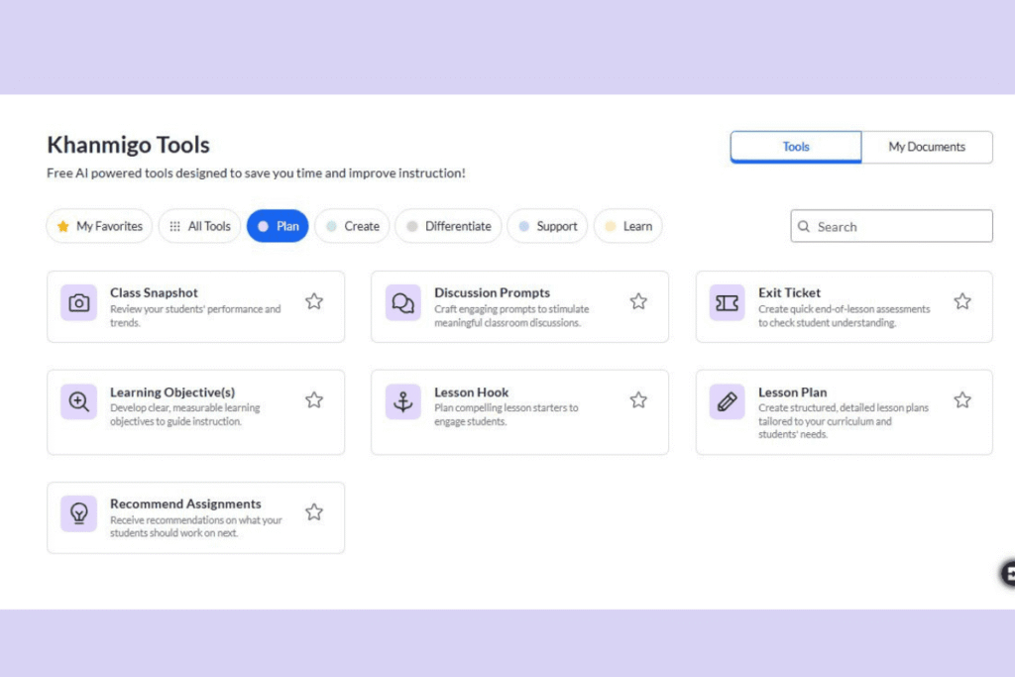This screenshot has width=1015, height=677.
Task: Click the blue dot on Support chip
Action: [523, 226]
